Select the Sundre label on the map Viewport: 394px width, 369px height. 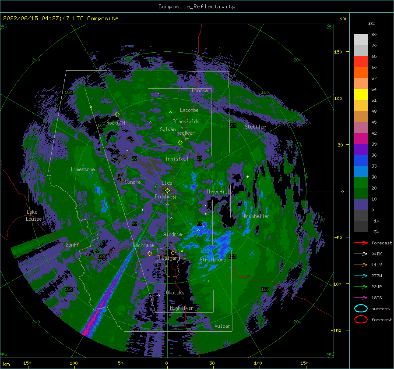(133, 182)
